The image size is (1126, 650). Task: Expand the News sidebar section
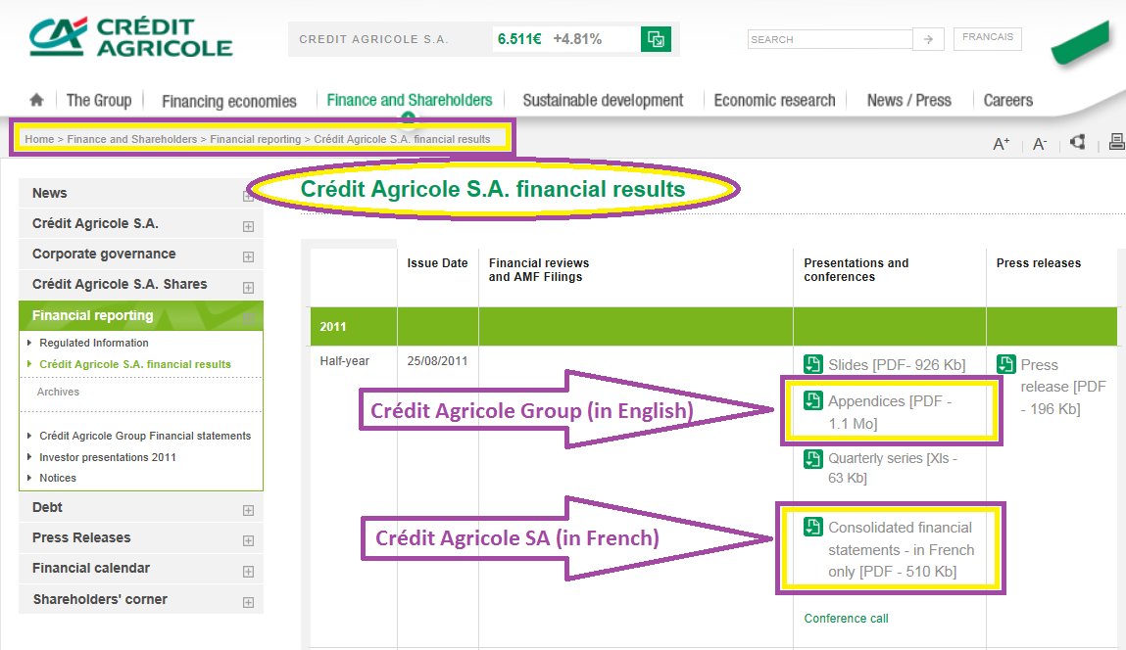click(249, 196)
